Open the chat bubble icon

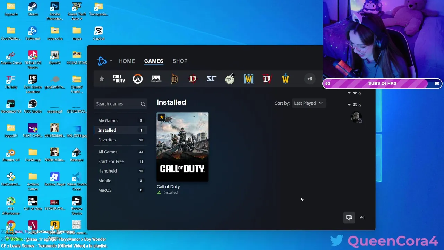pyautogui.click(x=349, y=218)
